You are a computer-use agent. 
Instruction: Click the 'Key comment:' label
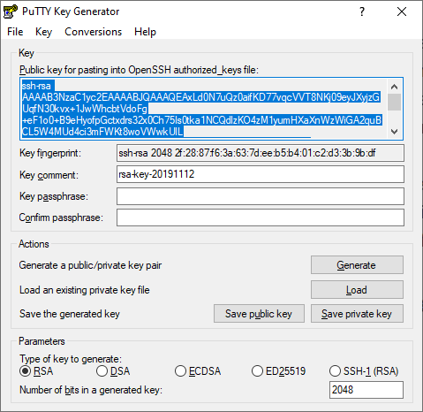[49, 175]
